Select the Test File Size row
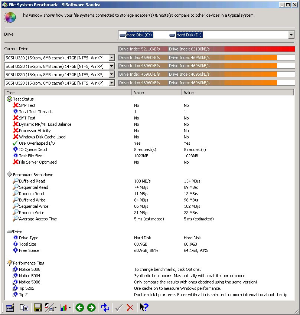This screenshot has width=300, height=315. tap(149, 156)
